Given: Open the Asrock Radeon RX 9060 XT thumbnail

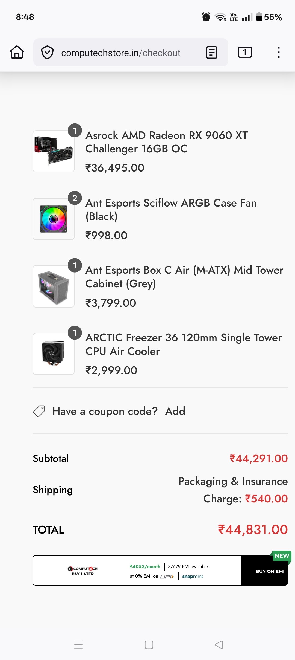Looking at the screenshot, I should pos(54,151).
